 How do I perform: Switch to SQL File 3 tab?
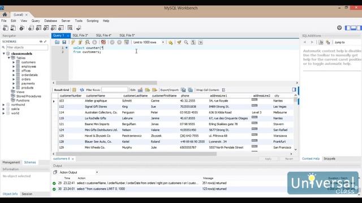click(80, 35)
